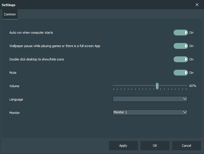Toggle wallpaper pause while playing games switch
Viewport: 204px width, 154px height.
[181, 46]
